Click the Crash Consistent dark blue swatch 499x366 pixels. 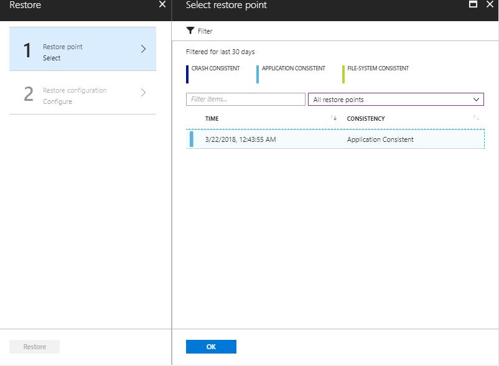coord(187,74)
